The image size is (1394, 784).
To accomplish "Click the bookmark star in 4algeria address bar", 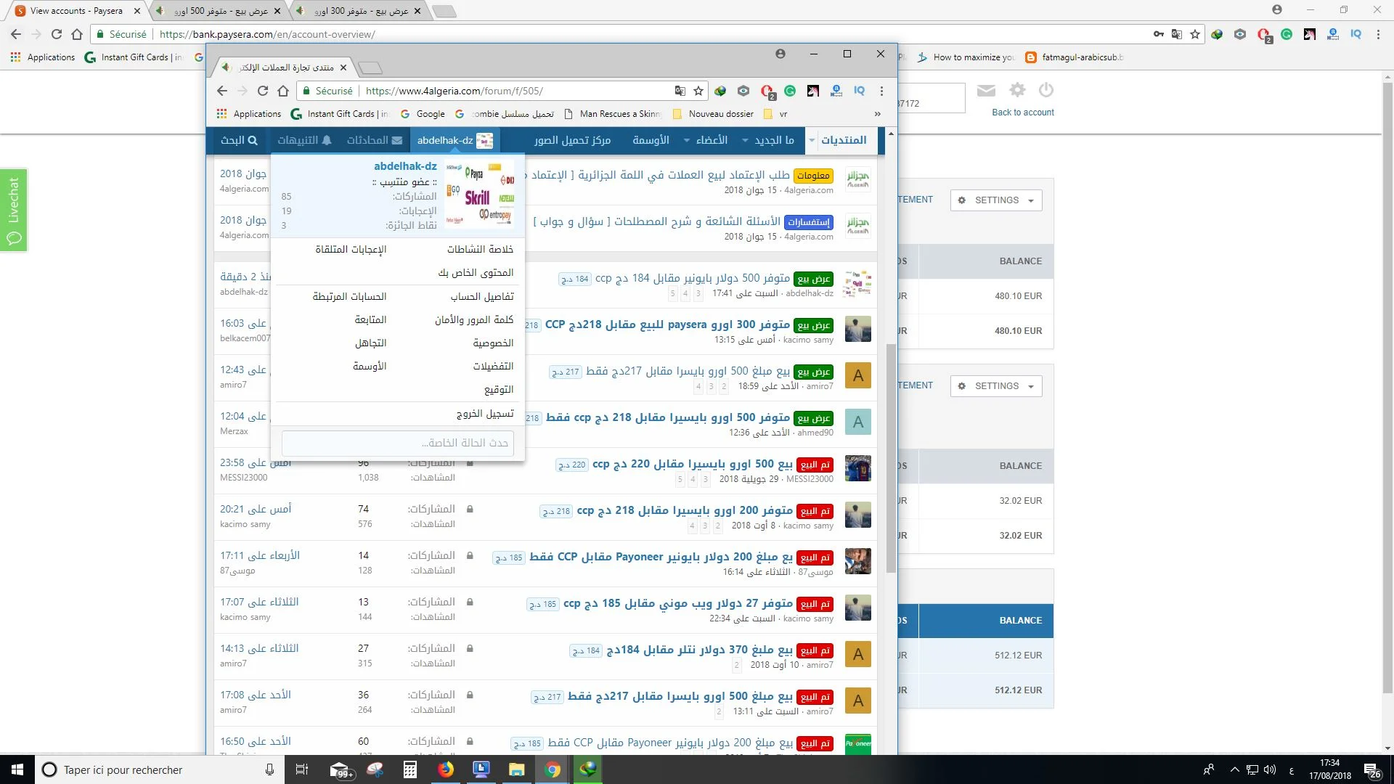I will (x=698, y=91).
